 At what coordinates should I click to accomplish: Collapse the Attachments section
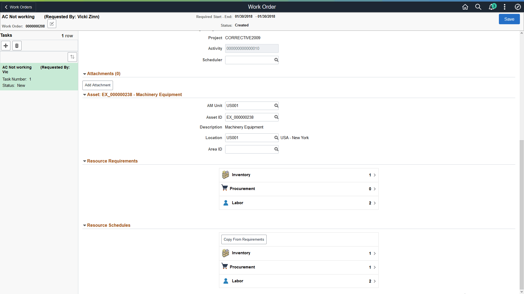(85, 74)
